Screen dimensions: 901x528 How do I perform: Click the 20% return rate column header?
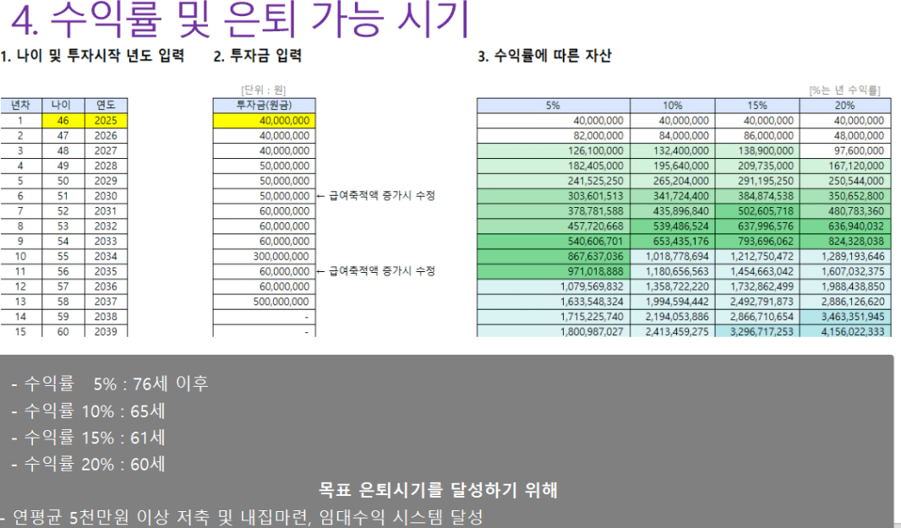[x=844, y=106]
